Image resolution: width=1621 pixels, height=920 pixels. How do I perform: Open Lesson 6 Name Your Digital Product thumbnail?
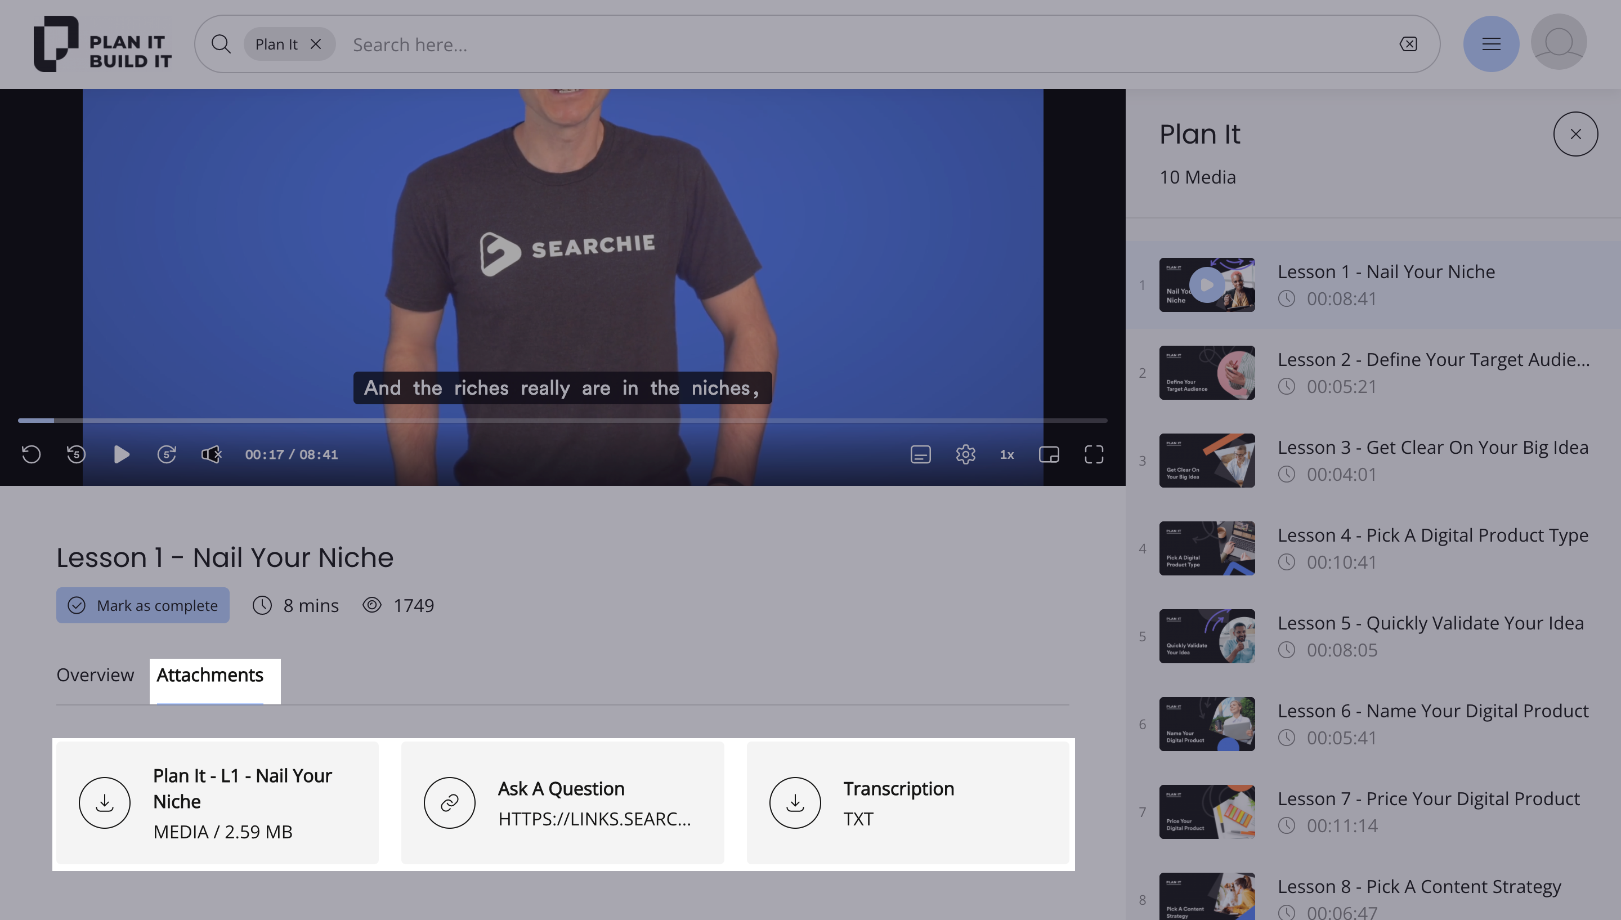pyautogui.click(x=1207, y=724)
